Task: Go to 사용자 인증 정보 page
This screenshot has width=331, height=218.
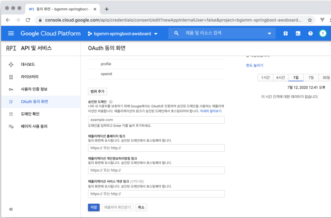Action: pos(34,89)
